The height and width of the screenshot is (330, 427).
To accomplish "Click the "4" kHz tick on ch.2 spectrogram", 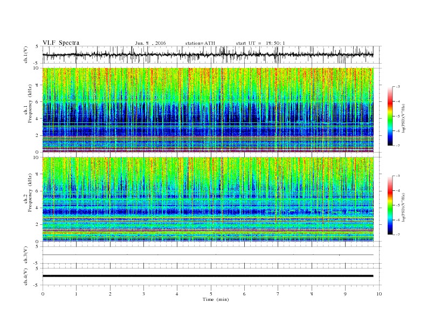I will (x=38, y=208).
